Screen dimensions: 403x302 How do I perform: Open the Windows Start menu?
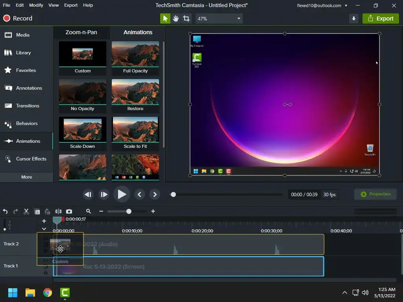pyautogui.click(x=13, y=293)
